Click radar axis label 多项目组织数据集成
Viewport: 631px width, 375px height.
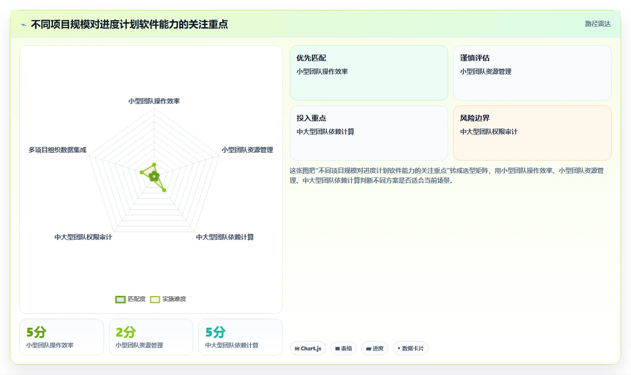57,150
